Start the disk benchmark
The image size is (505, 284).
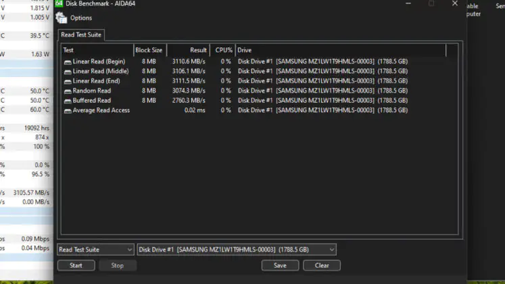click(76, 265)
